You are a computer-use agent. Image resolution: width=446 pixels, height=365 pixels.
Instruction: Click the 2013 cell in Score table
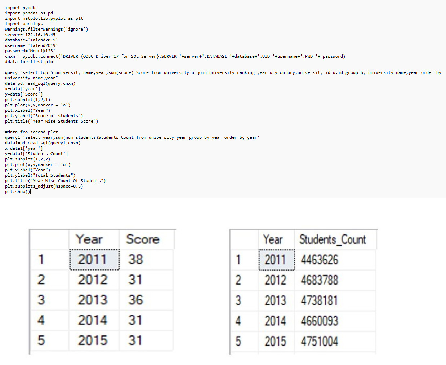[93, 300]
